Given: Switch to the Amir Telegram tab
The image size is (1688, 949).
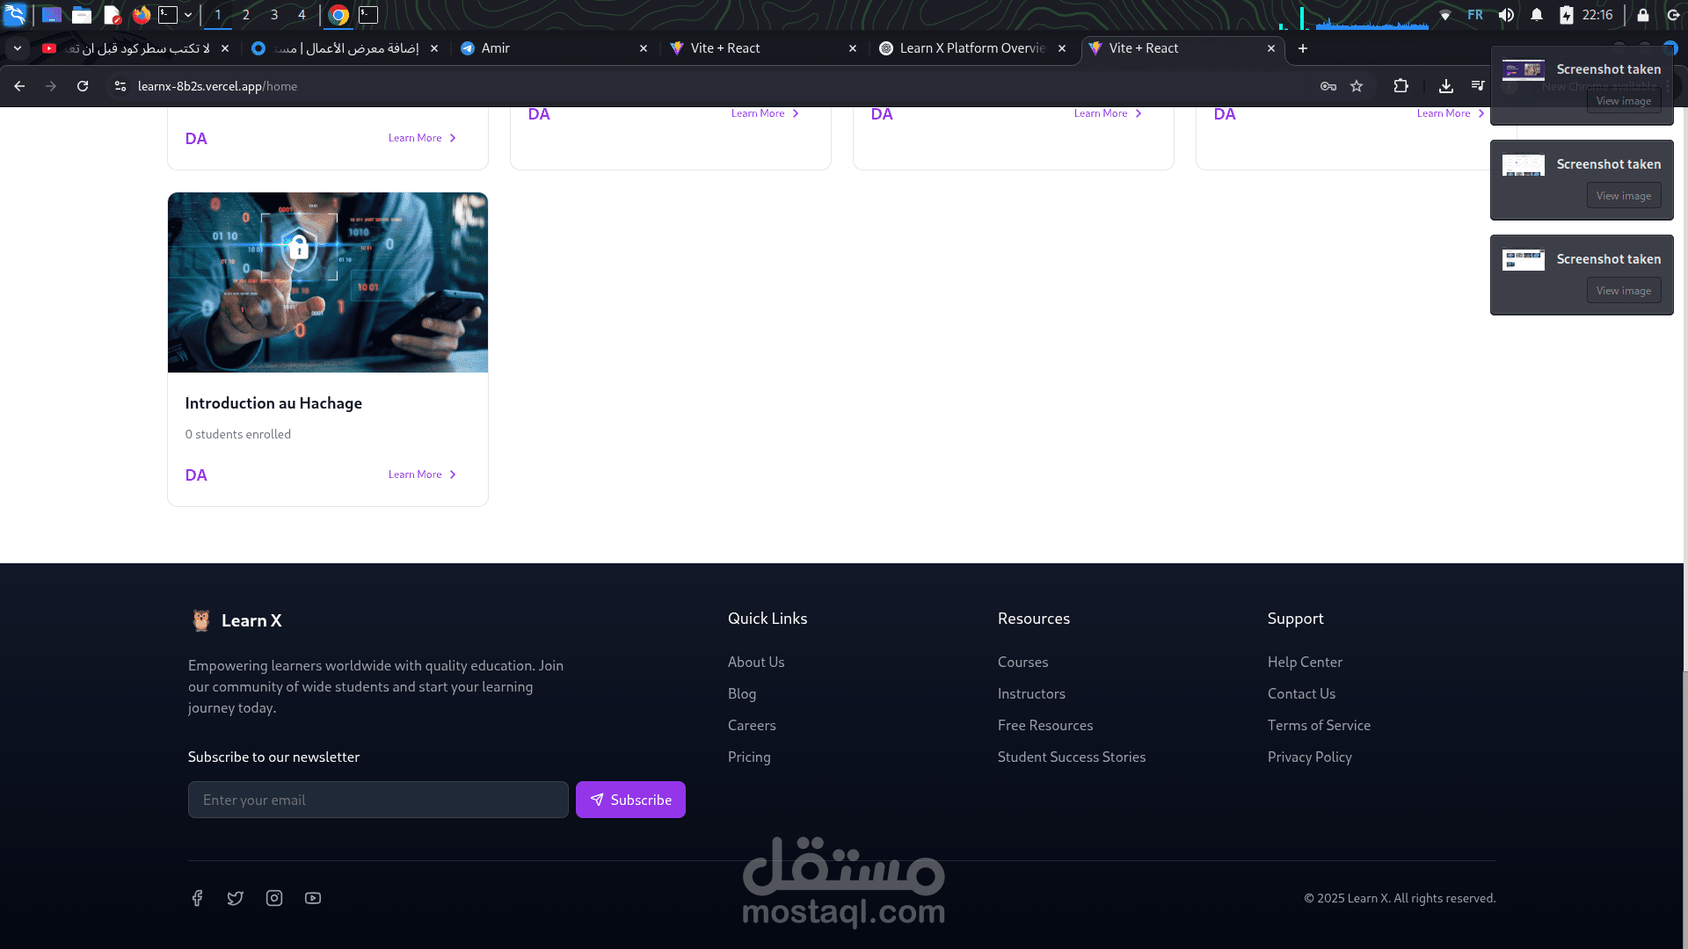Looking at the screenshot, I should (x=554, y=48).
